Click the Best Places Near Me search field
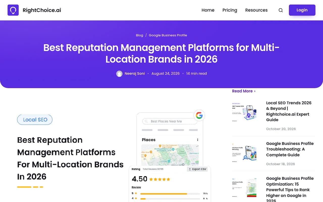Viewport: 323px width, 202px height. click(170, 121)
